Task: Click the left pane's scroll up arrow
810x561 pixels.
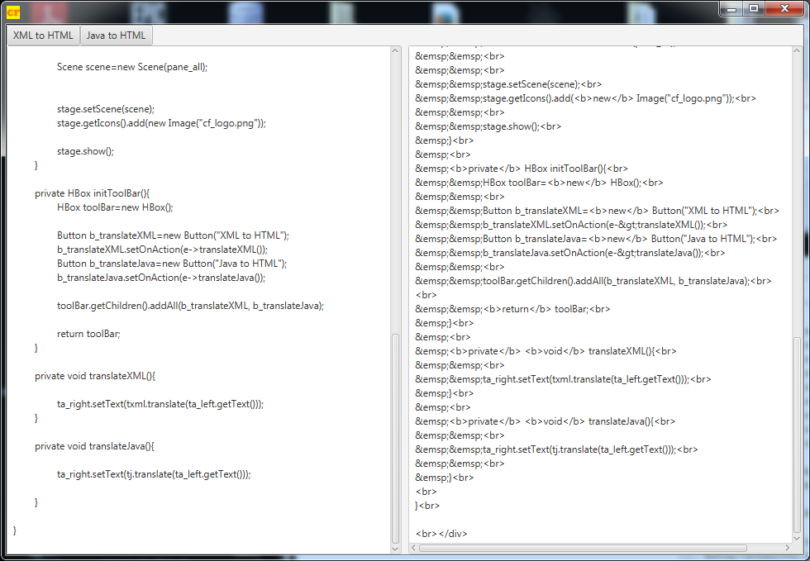Action: point(396,52)
